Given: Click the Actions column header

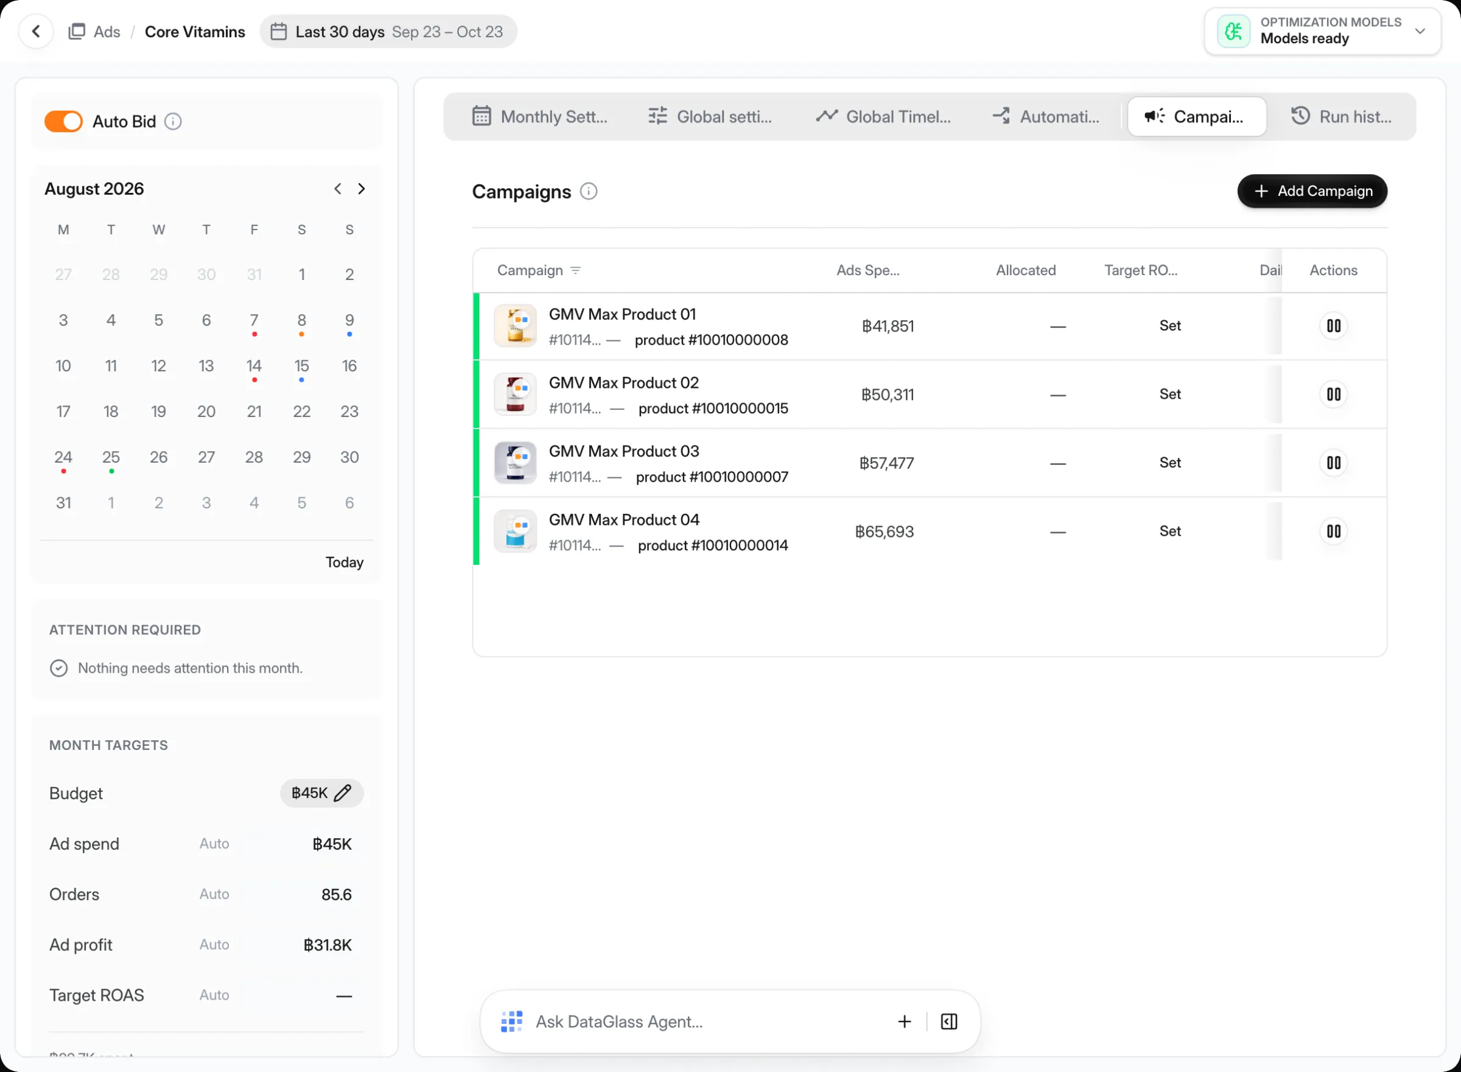Looking at the screenshot, I should tap(1333, 271).
